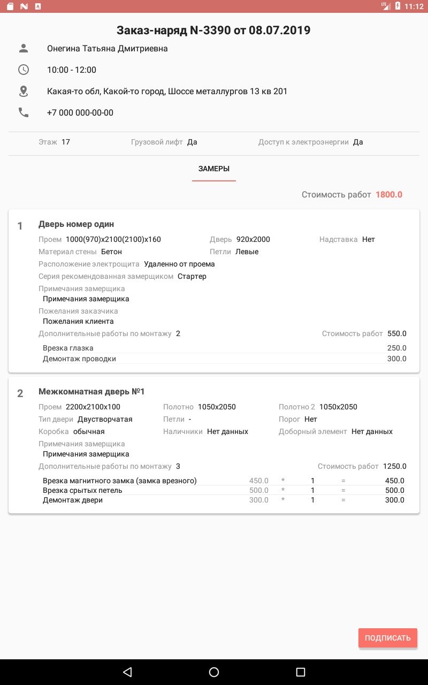The image size is (428, 685).
Task: Click the N notification icon in the status bar
Action: (x=23, y=7)
